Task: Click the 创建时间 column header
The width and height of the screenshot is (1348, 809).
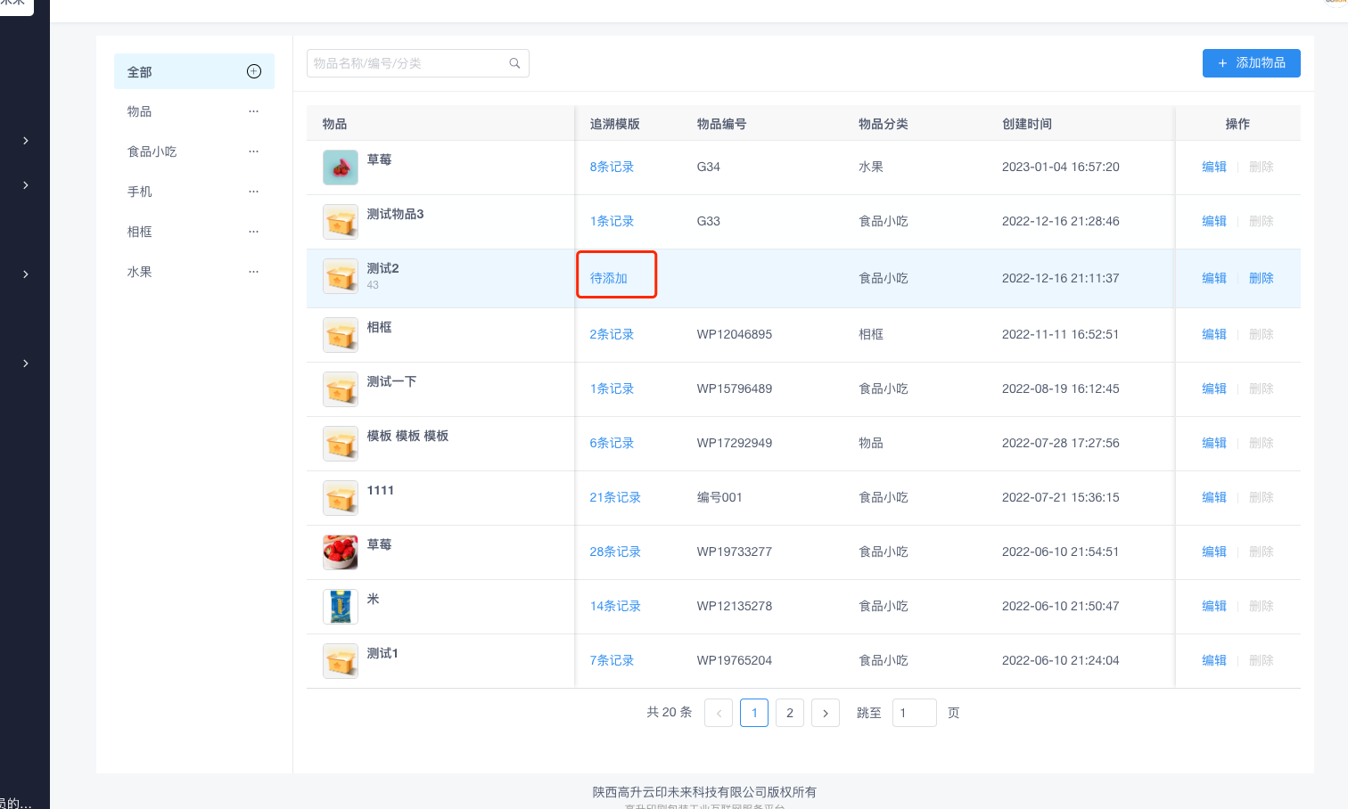Action: (1027, 124)
